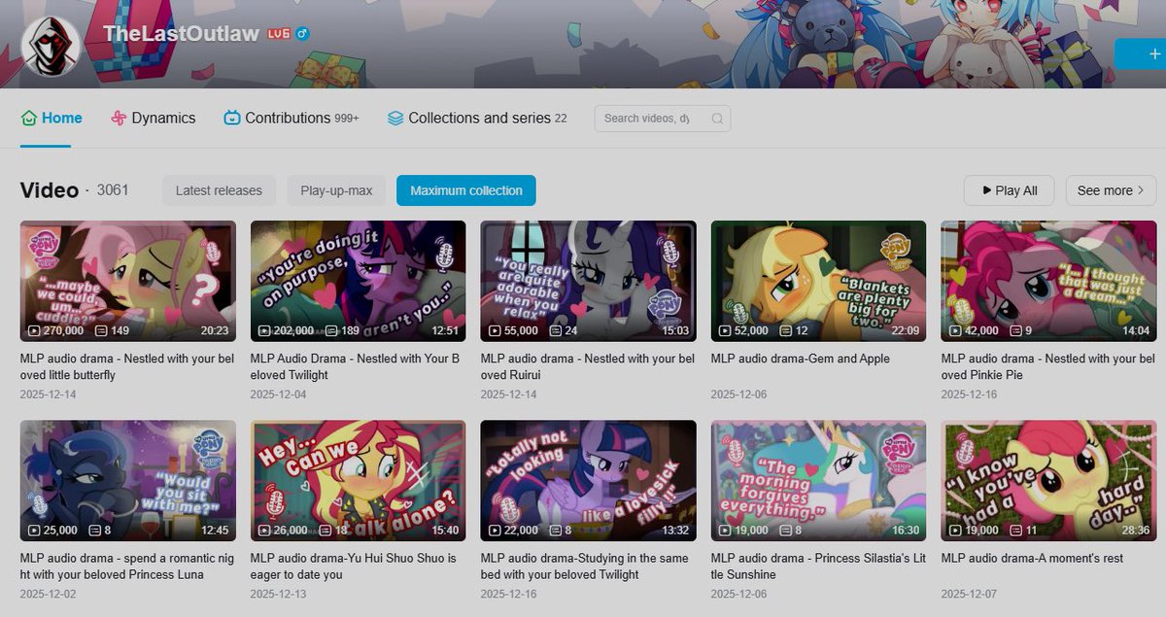This screenshot has width=1166, height=617.
Task: Click comment icon showing 189
Action: point(329,330)
